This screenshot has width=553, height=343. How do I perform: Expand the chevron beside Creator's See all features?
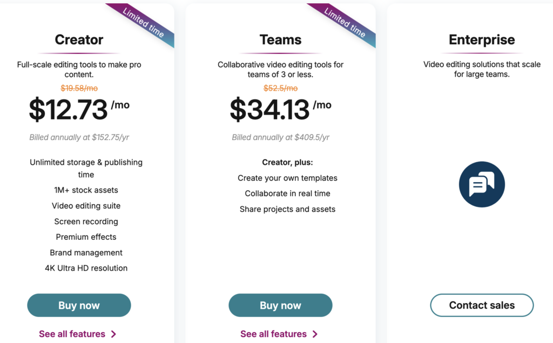tap(113, 334)
